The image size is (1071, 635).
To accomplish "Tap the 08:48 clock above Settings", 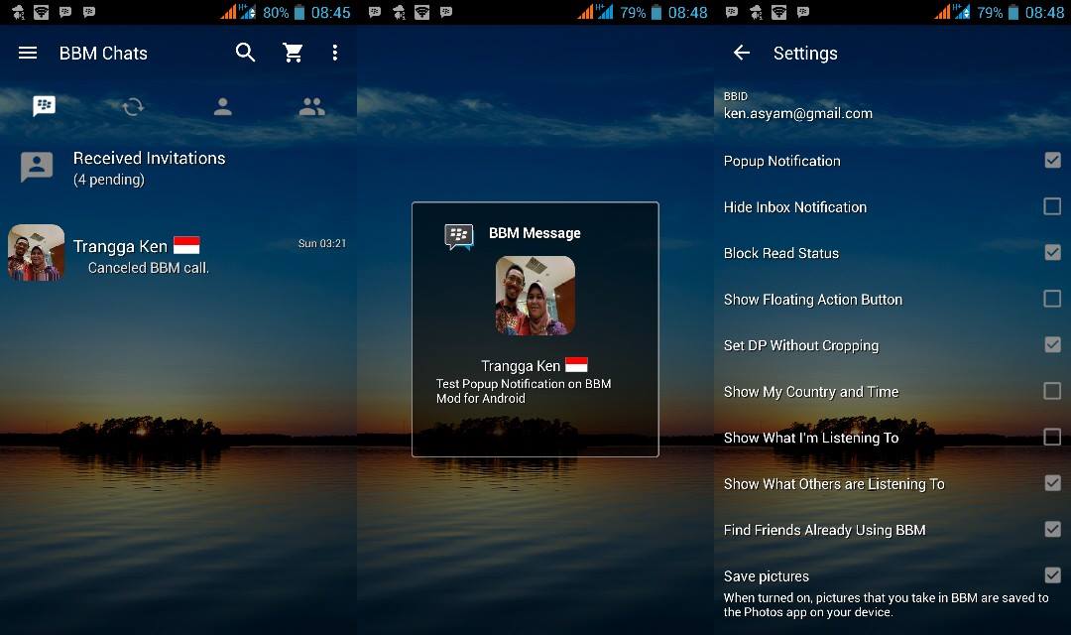I will (1044, 12).
